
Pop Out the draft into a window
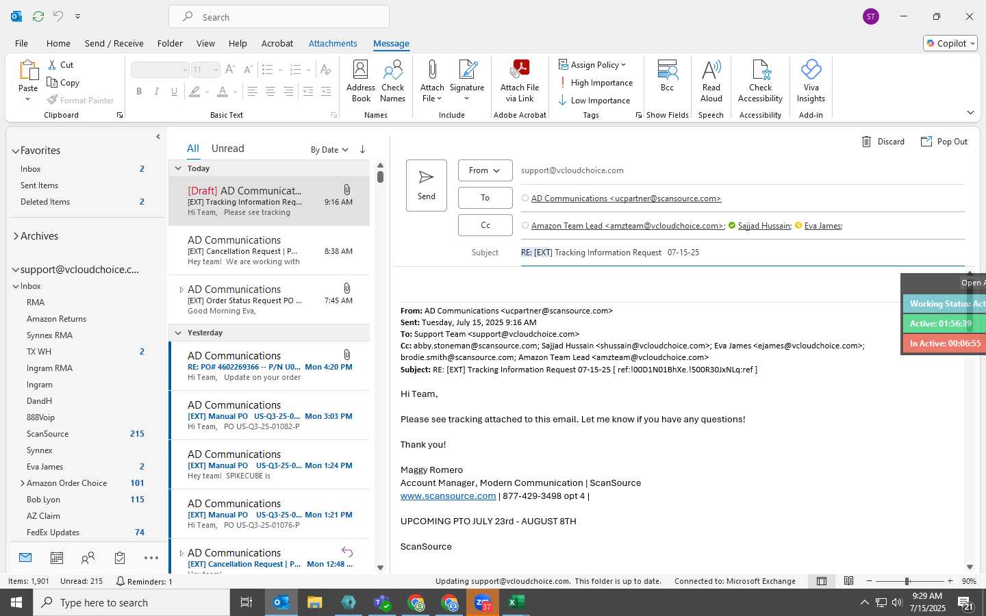944,142
